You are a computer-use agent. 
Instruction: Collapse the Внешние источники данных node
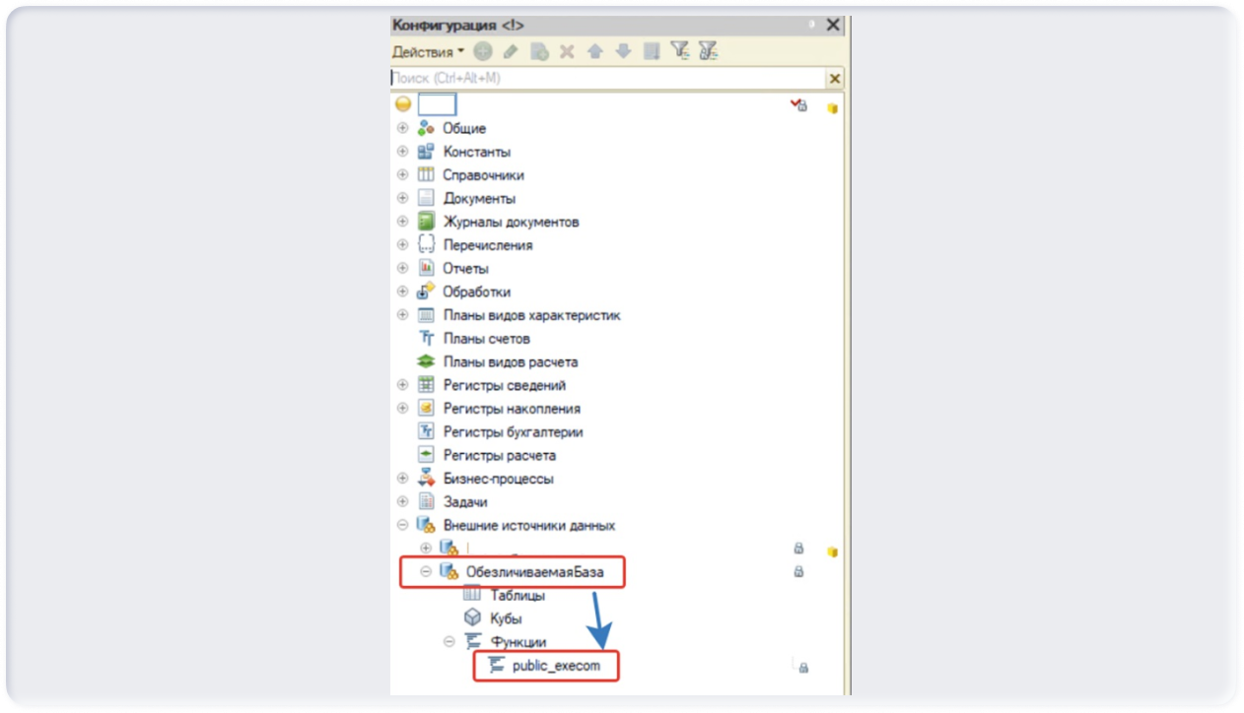tap(402, 525)
